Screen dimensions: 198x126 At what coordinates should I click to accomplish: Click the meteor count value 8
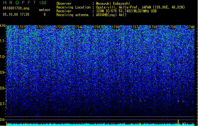pos(45,14)
